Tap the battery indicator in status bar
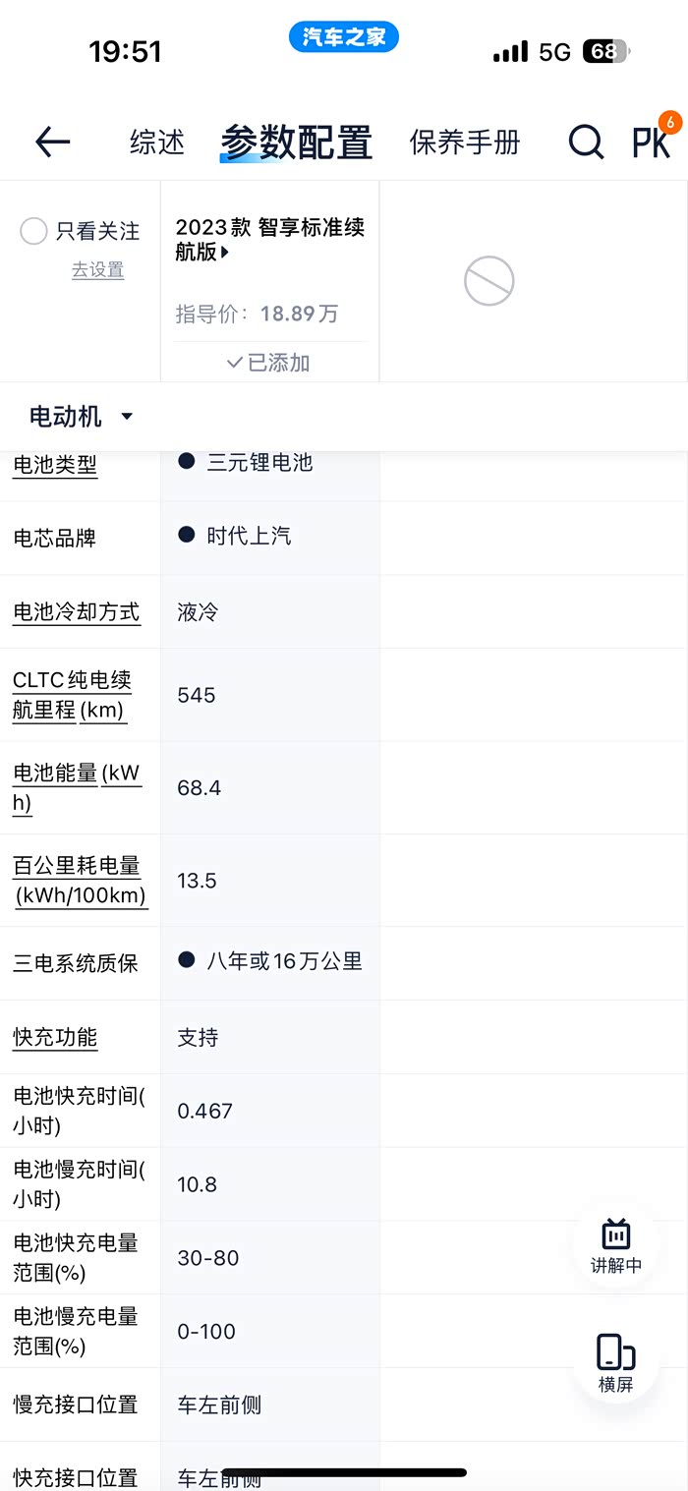The image size is (688, 1491). point(605,51)
